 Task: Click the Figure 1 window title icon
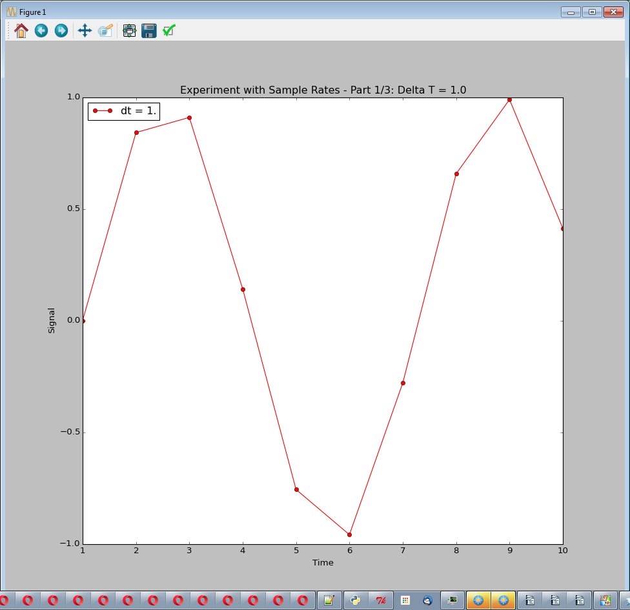click(x=11, y=12)
